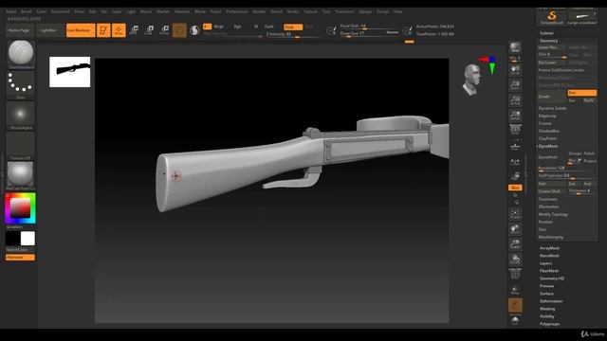The image size is (607, 341).
Task: Click the Zoom3D navigation icon
Action: 515,244
